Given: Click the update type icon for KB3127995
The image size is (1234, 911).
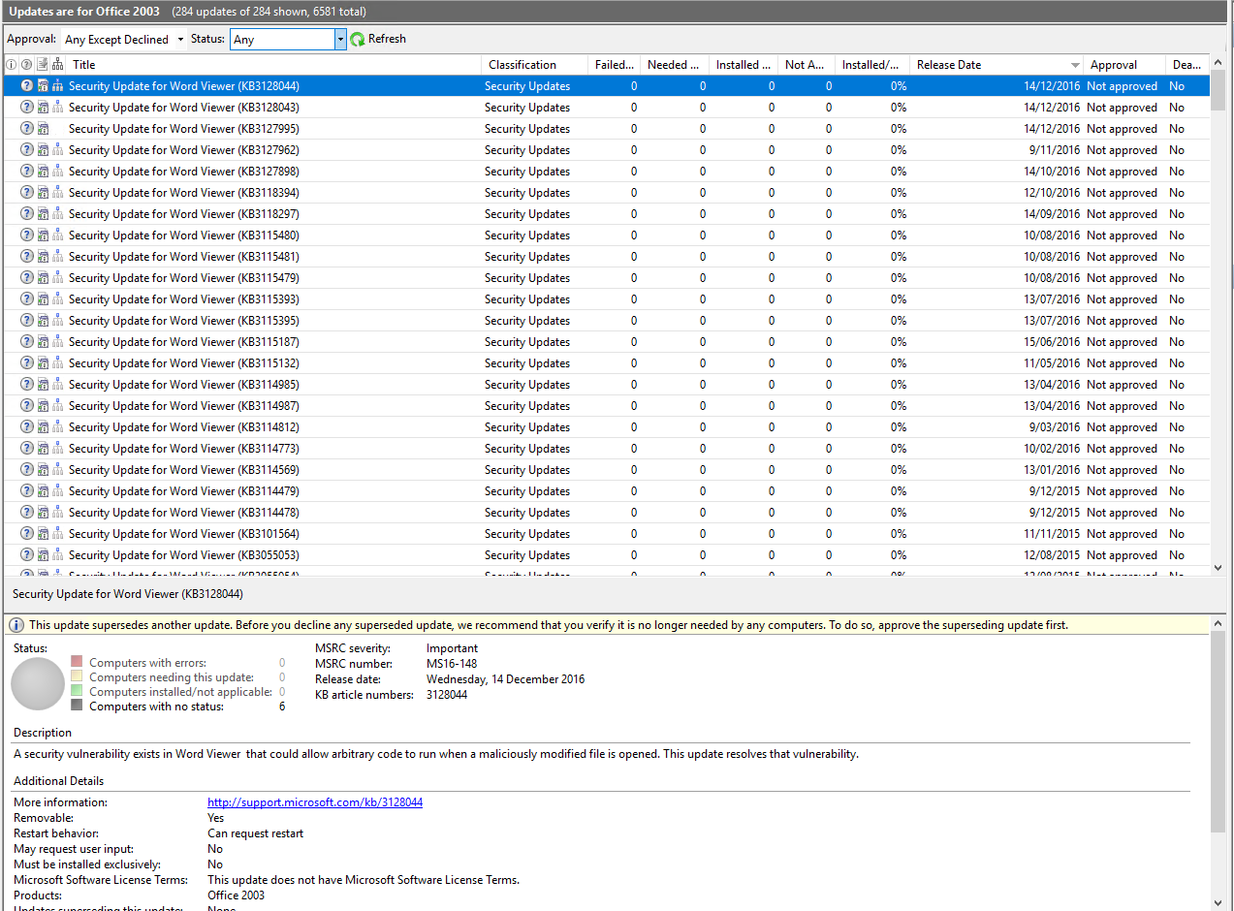Looking at the screenshot, I should 43,129.
